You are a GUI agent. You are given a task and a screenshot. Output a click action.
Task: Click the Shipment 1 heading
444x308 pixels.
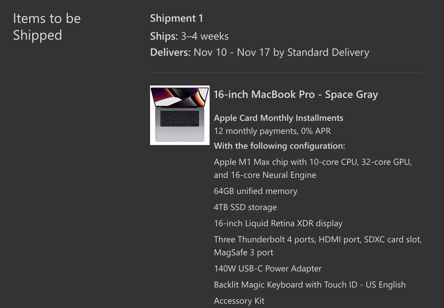pyautogui.click(x=176, y=18)
